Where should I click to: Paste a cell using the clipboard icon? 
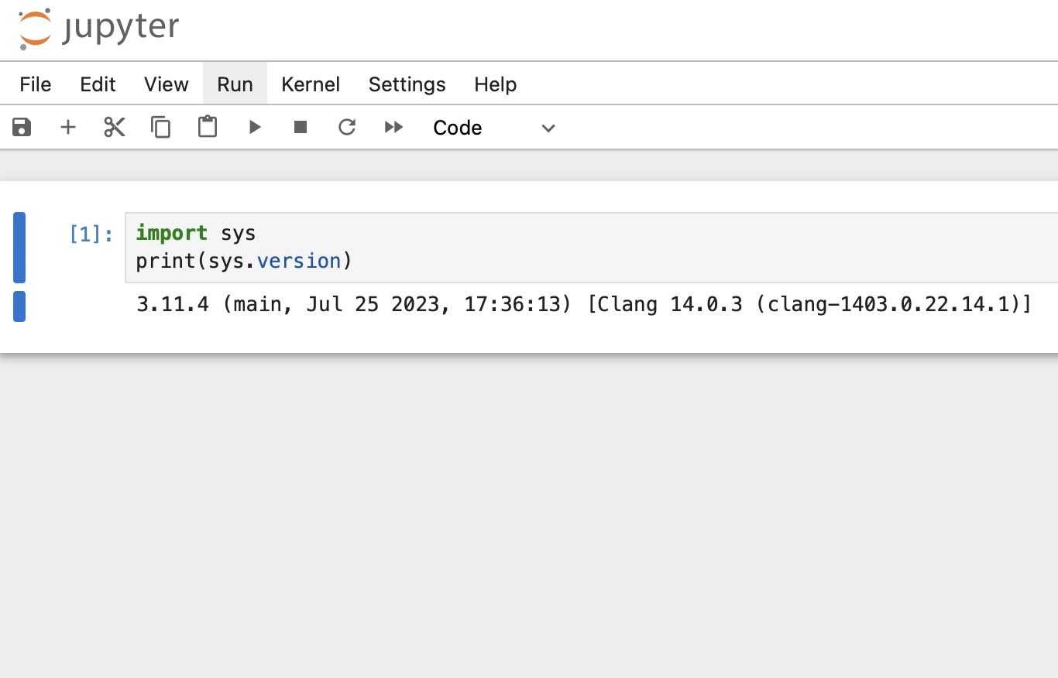click(207, 127)
